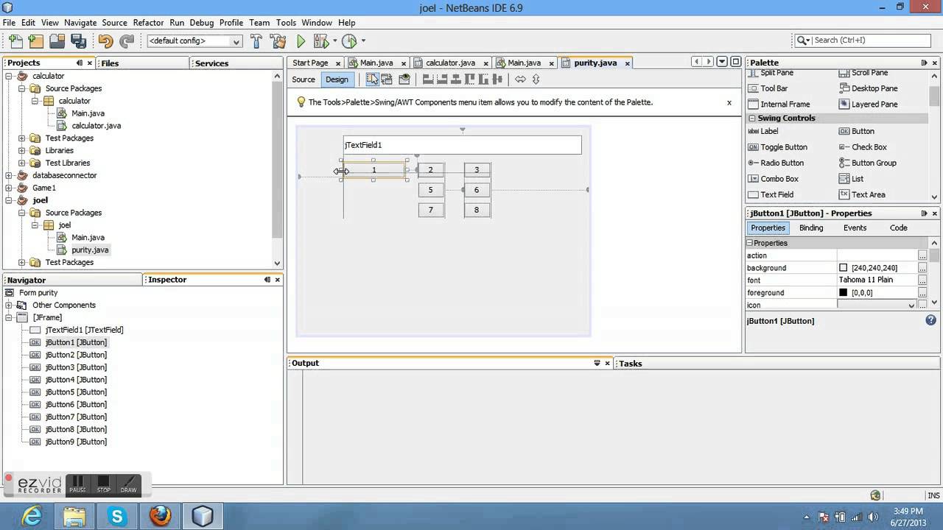Click the Preview Design eye icon
This screenshot has width=943, height=530.
tap(404, 79)
